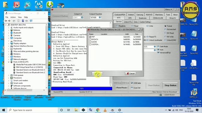Check the CACHE partition checkbox
The width and height of the screenshot is (202, 113).
pos(90,42)
